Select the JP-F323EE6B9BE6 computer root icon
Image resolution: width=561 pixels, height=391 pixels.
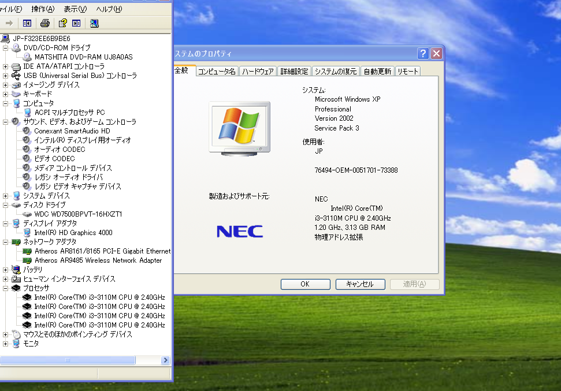click(x=5, y=38)
